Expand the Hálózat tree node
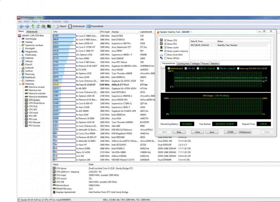The height and width of the screenshot is (202, 280). point(20,61)
